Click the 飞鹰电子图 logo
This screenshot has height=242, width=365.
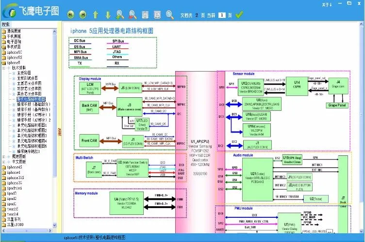click(x=30, y=11)
